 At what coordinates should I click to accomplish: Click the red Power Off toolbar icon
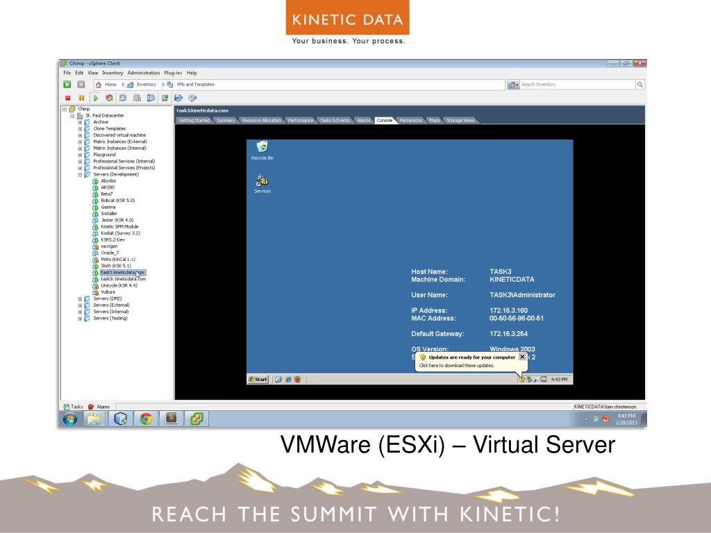coord(67,98)
